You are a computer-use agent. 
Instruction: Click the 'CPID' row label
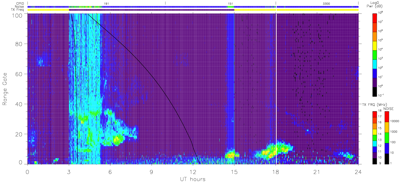coord(20,3)
